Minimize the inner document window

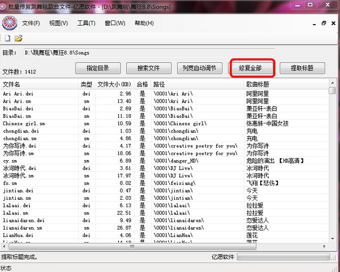click(314, 24)
